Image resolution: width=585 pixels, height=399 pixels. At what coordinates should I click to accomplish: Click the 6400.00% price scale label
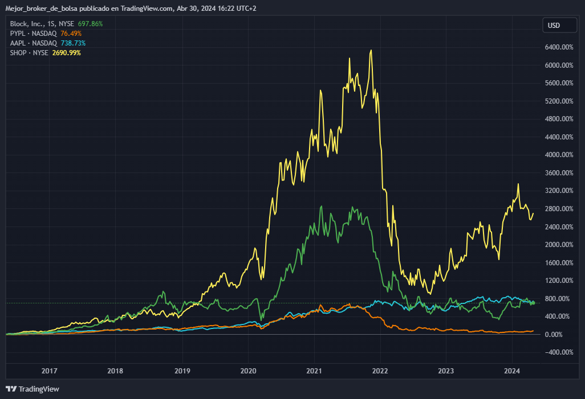(x=559, y=47)
